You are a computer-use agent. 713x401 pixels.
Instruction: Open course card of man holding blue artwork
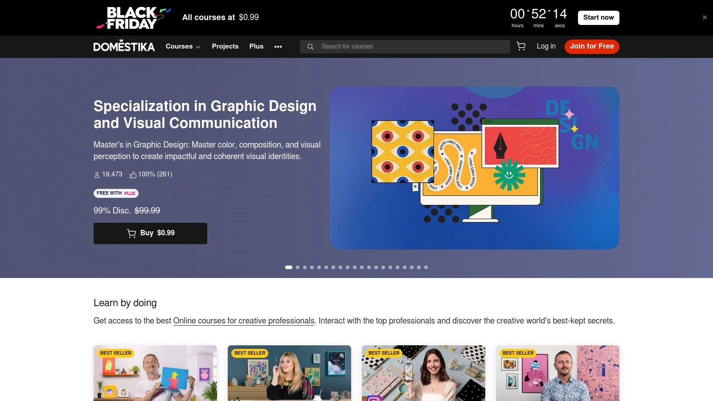tap(155, 373)
